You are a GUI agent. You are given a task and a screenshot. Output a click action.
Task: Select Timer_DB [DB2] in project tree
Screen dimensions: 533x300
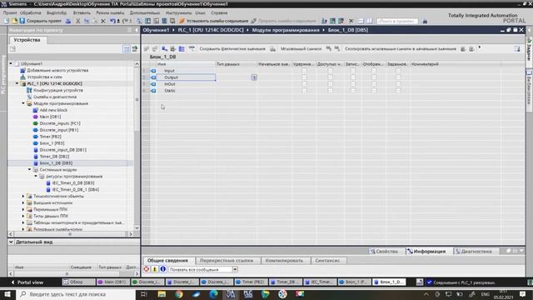point(54,157)
